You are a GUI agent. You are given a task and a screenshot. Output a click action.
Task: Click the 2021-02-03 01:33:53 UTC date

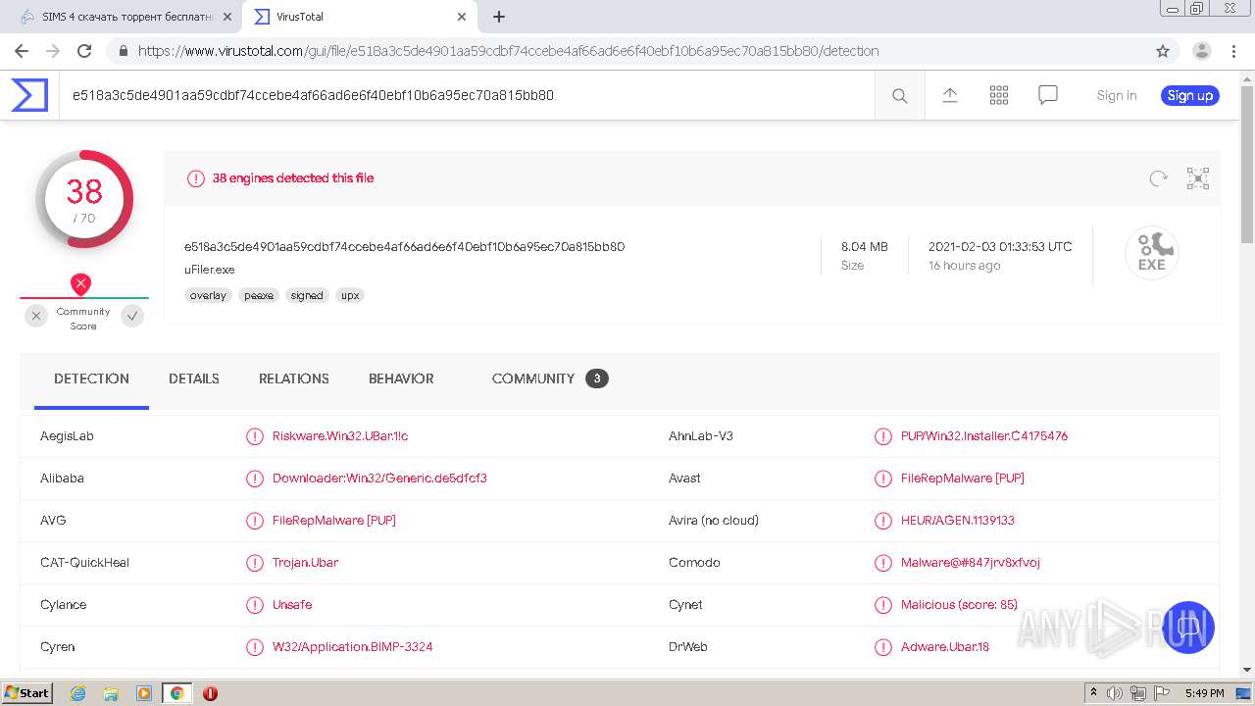[1000, 246]
